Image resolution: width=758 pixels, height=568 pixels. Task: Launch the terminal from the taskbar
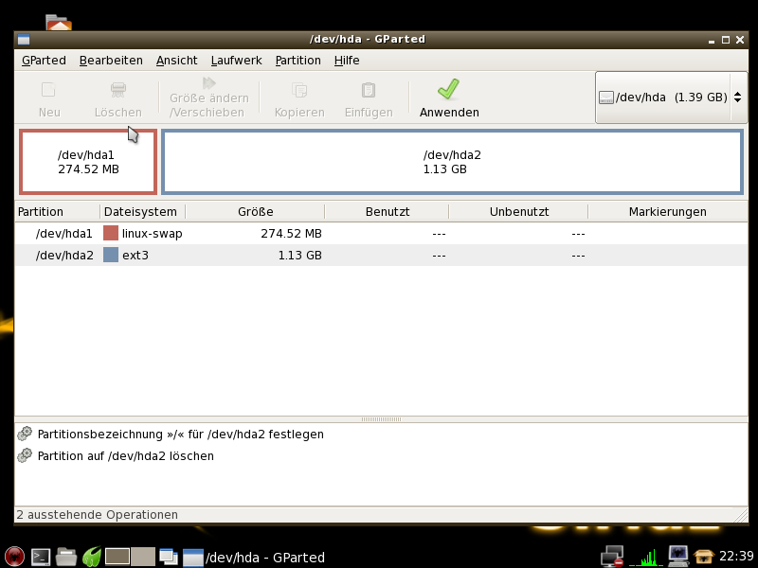tap(41, 557)
